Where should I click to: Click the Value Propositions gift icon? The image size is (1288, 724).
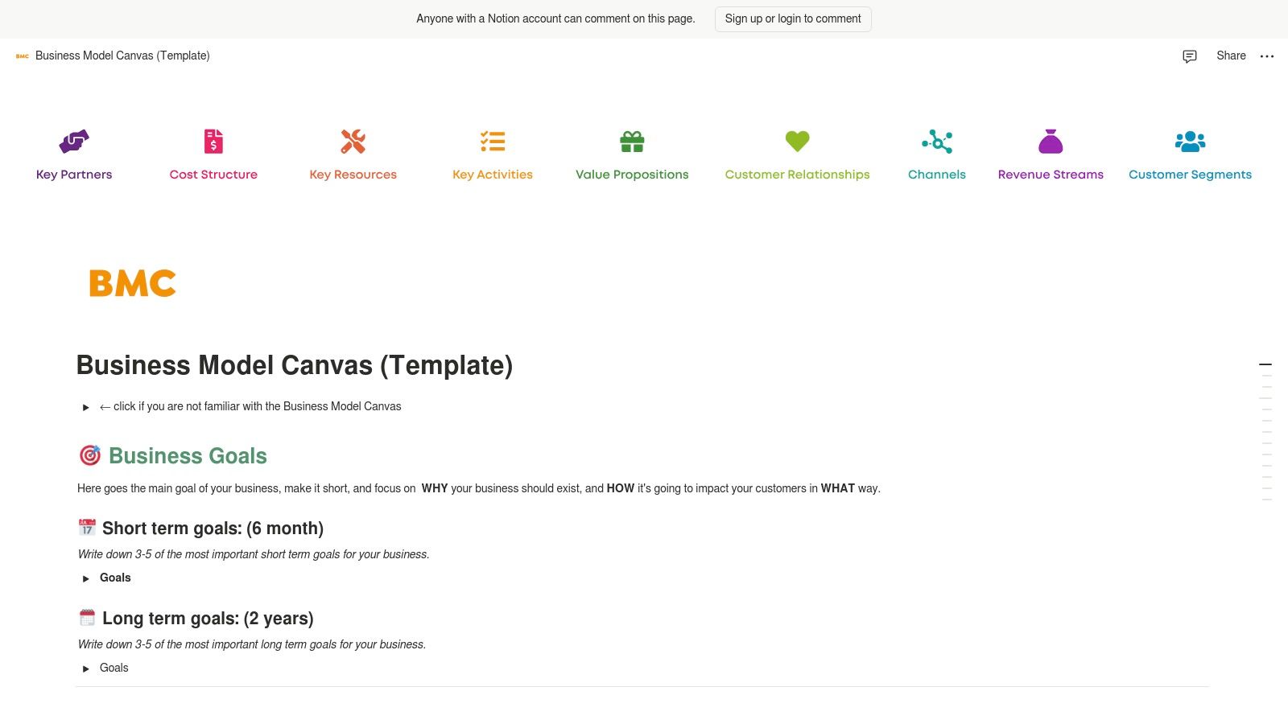pos(632,142)
